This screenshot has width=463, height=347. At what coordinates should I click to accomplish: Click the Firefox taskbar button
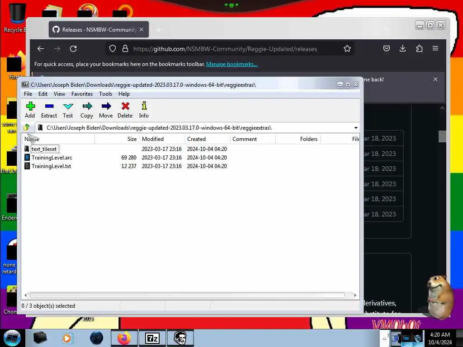[124, 338]
